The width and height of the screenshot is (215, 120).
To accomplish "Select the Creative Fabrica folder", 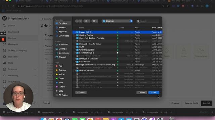I will [x=117, y=35].
